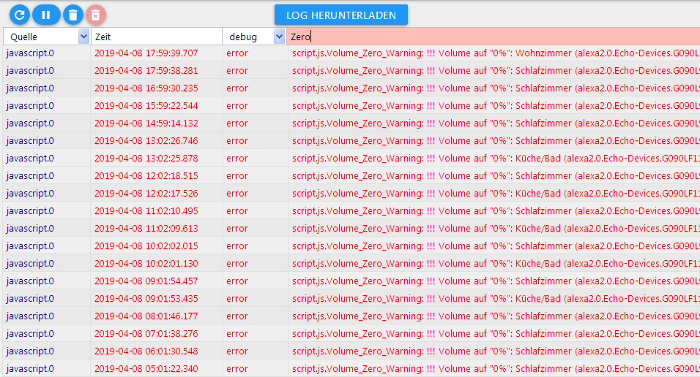
Task: Click javascript.0 source in the 17:59:39.707 row
Action: (x=30, y=53)
